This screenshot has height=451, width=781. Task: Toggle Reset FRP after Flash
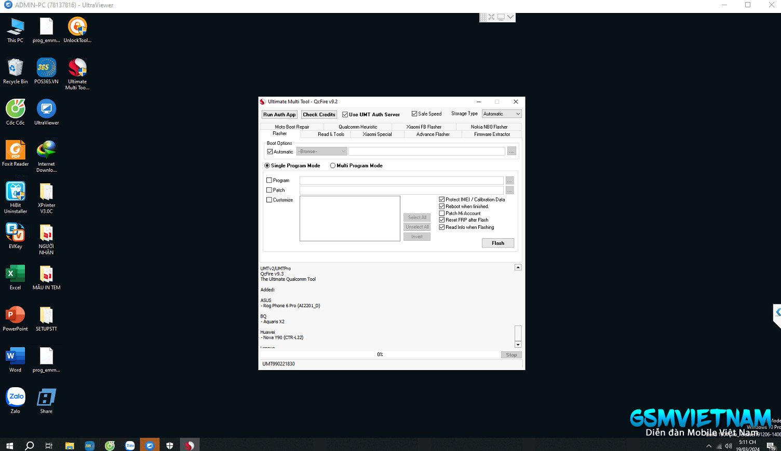463,220
